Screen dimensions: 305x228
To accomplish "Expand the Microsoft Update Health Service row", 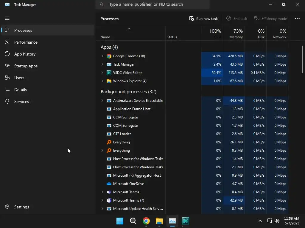I will click(102, 209).
